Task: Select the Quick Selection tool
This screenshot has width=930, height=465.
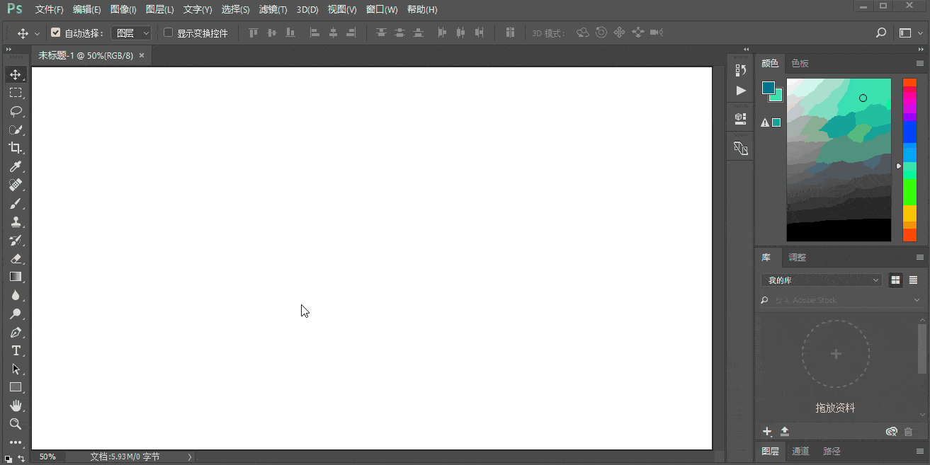Action: (16, 130)
